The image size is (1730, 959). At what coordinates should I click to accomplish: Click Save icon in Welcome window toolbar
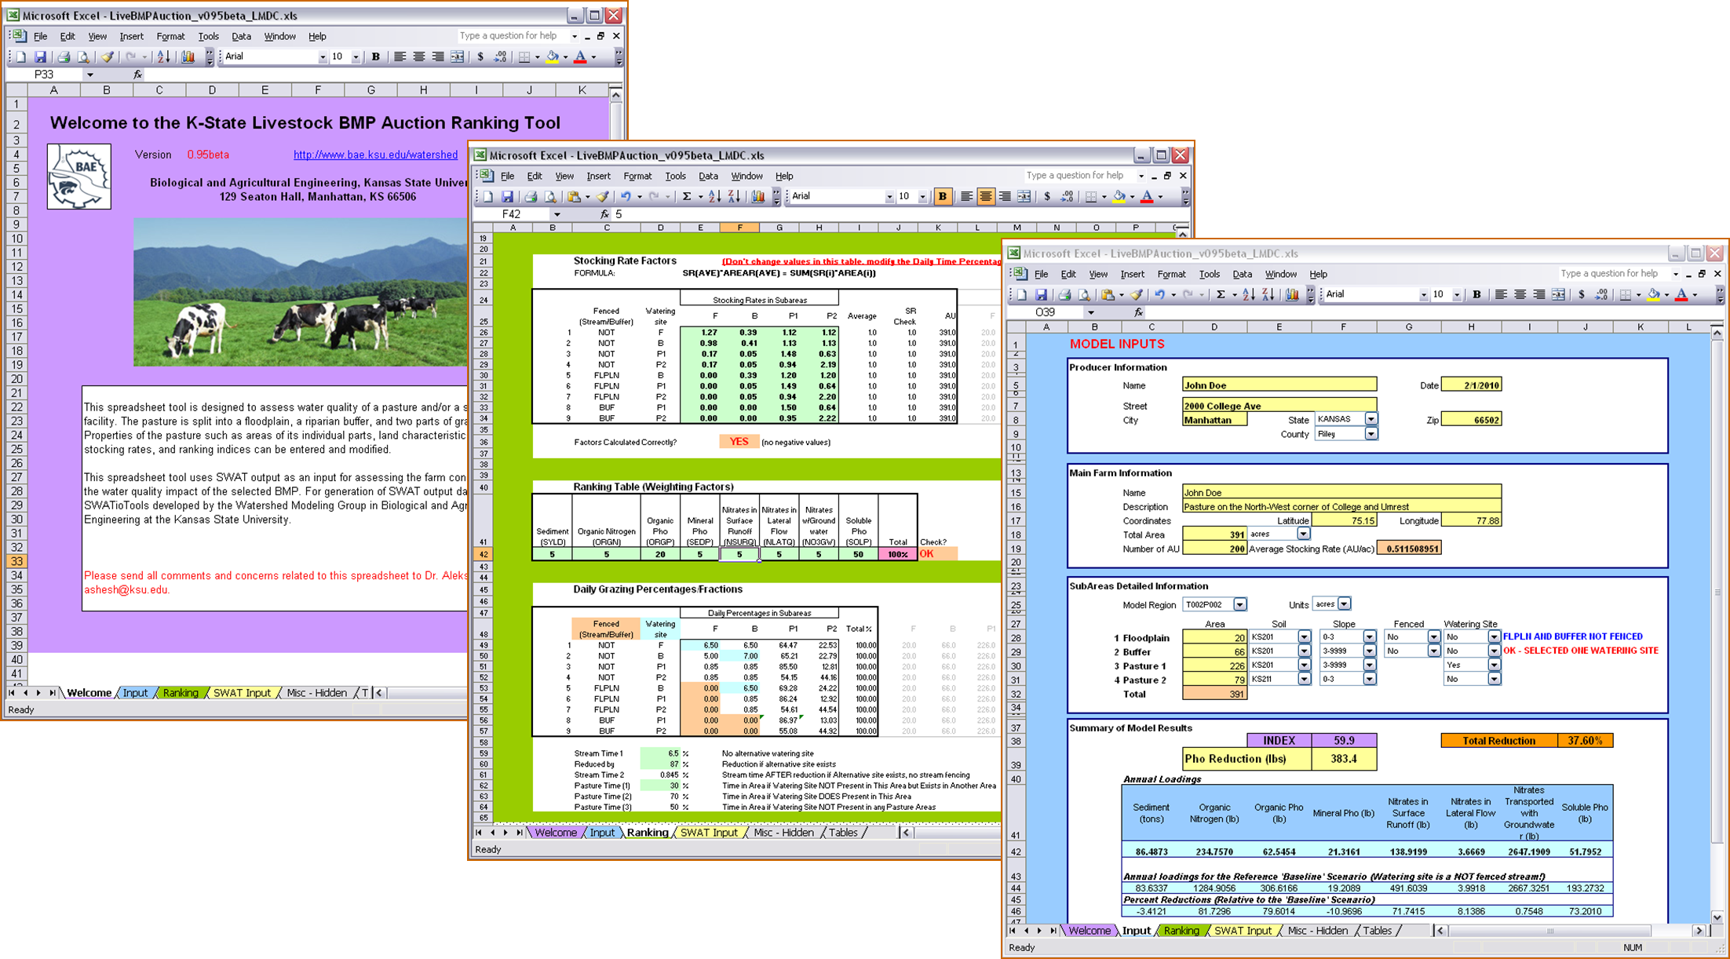click(x=40, y=57)
